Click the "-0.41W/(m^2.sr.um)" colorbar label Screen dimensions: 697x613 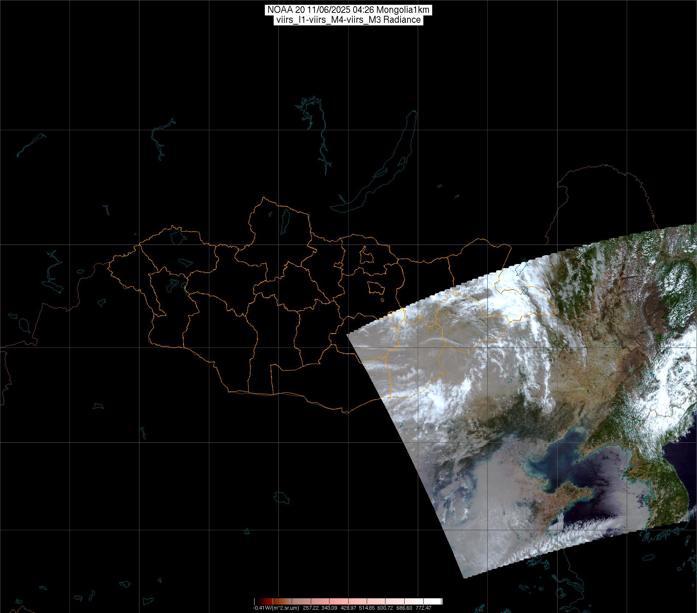tap(276, 608)
